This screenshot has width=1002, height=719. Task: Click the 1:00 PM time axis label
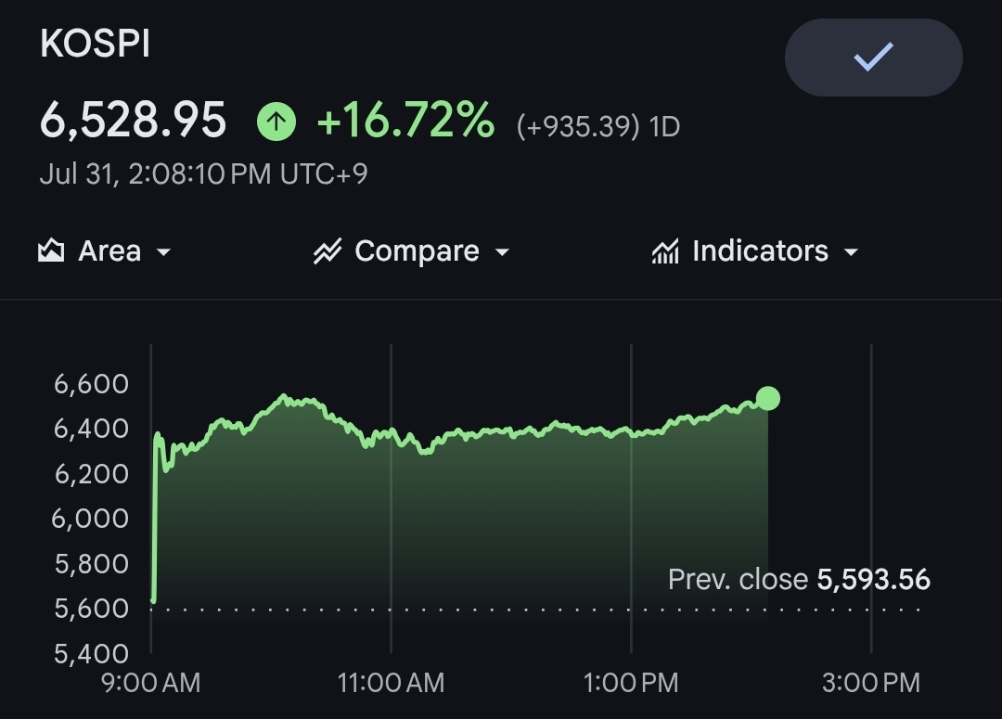coord(631,683)
